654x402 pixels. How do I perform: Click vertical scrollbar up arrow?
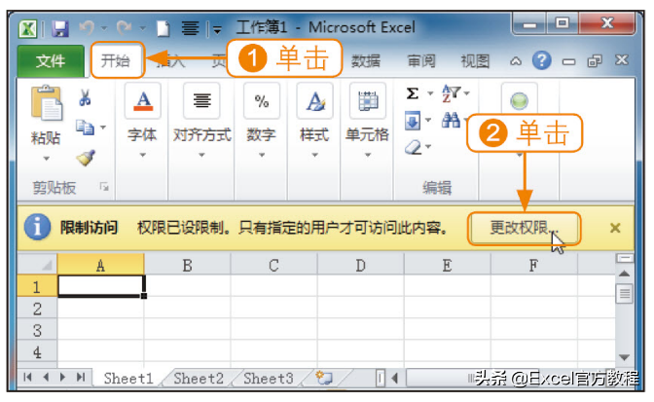[x=625, y=274]
